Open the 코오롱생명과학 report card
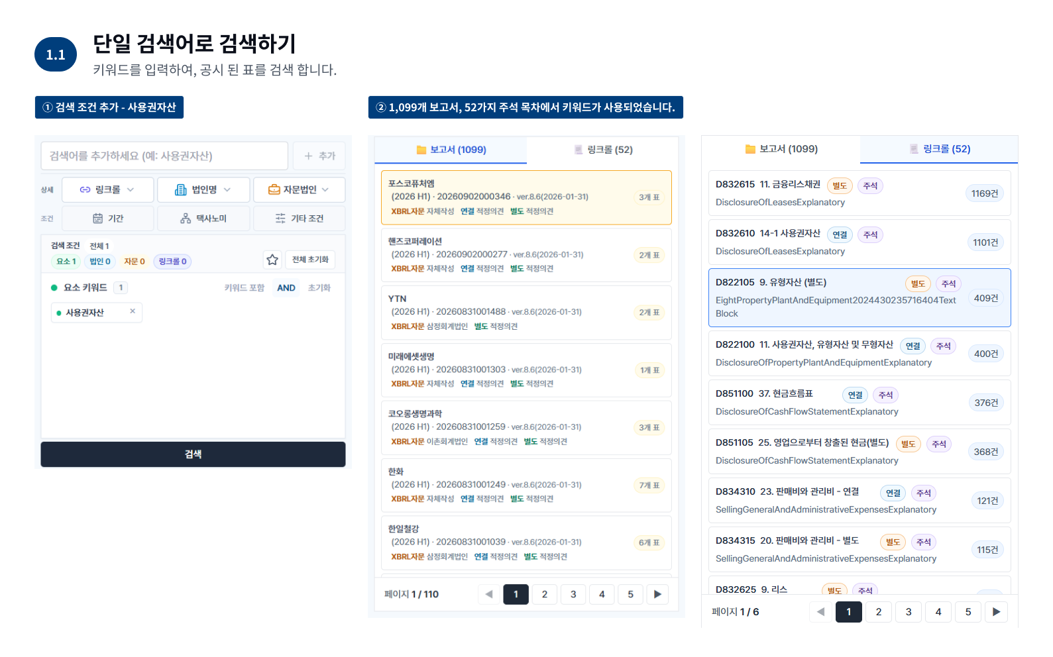Viewport: 1053px width, 657px height. coord(526,428)
